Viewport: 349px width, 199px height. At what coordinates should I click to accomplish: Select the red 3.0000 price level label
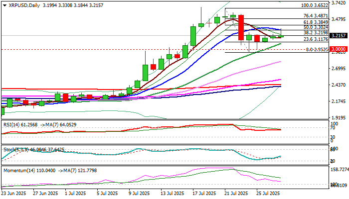click(339, 49)
